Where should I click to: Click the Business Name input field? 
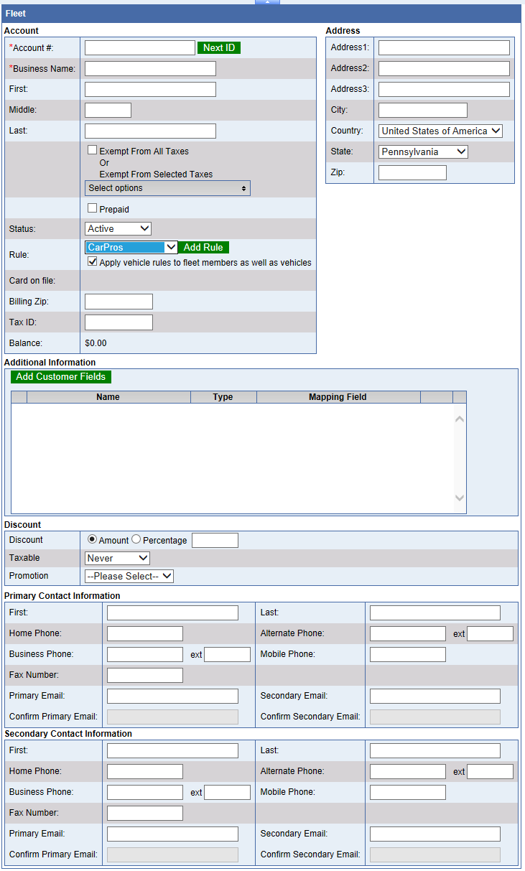[x=150, y=68]
